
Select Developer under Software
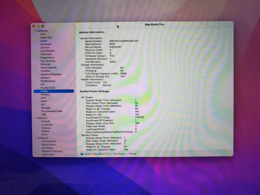(x=48, y=148)
